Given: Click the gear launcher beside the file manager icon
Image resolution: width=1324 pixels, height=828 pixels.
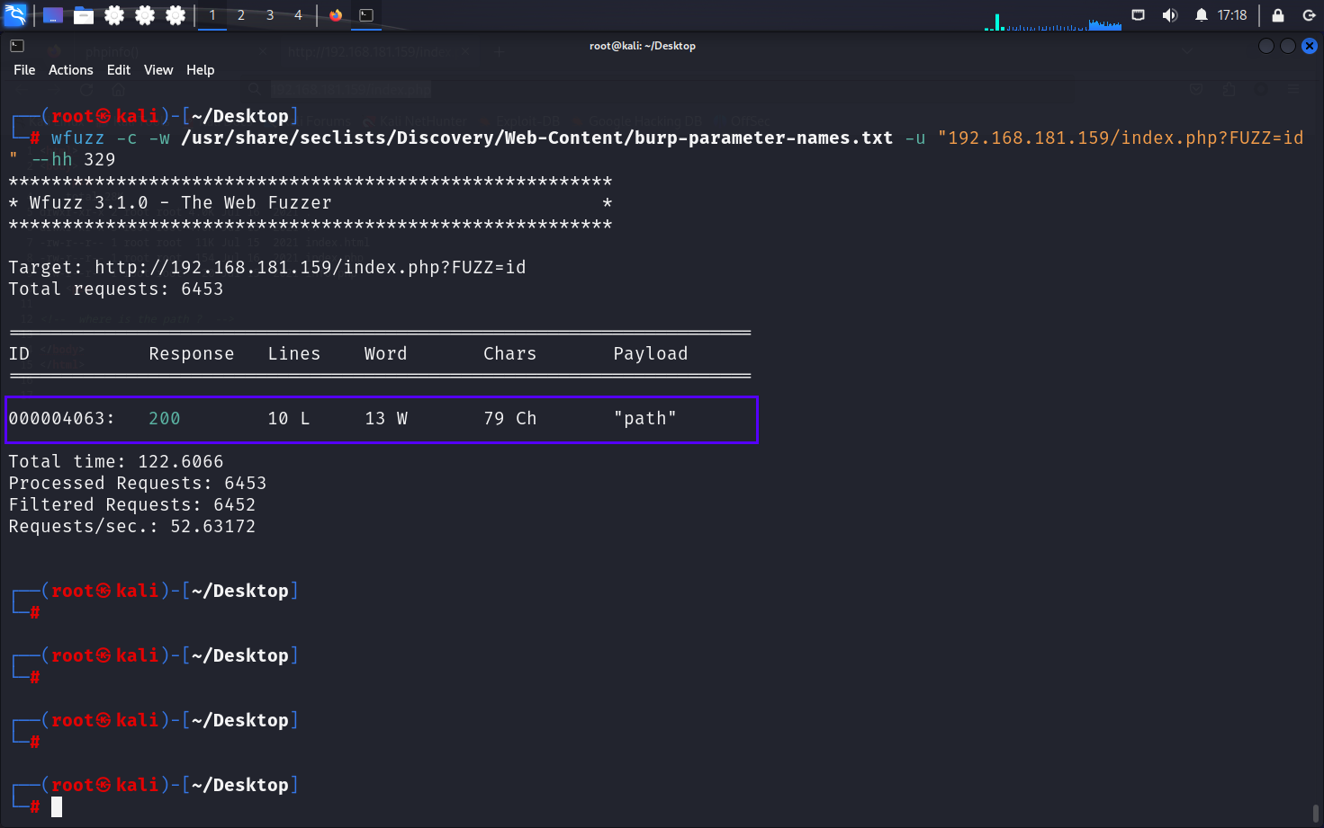Looking at the screenshot, I should click(x=114, y=15).
